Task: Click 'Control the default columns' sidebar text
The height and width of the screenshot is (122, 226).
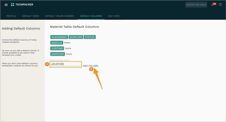Action: tap(19, 41)
